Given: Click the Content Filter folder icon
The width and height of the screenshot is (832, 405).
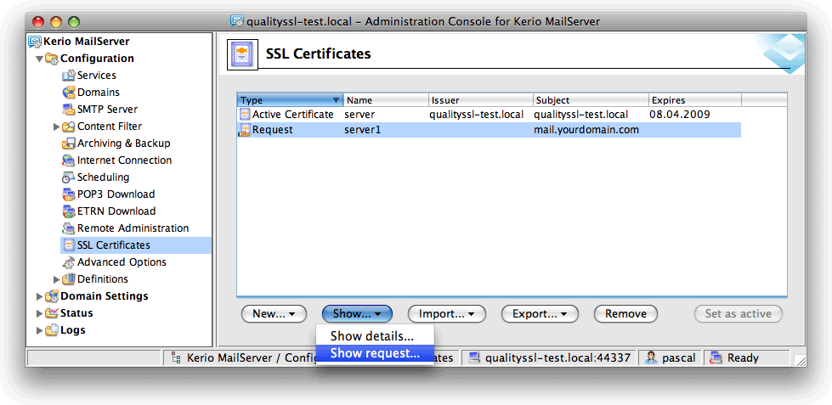Looking at the screenshot, I should click(x=69, y=127).
